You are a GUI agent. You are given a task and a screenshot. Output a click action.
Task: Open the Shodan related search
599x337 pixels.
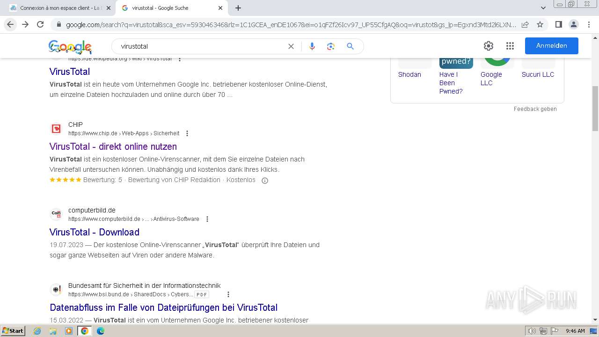pos(409,74)
